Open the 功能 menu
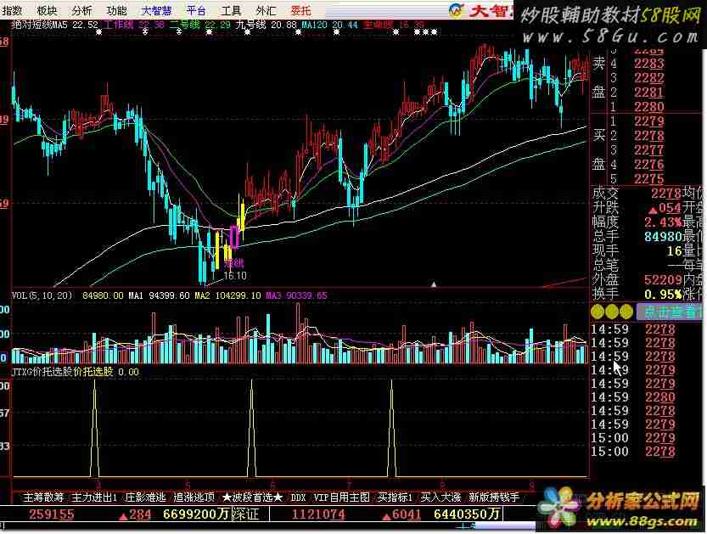Screen dimensions: 707x534 pos(117,10)
